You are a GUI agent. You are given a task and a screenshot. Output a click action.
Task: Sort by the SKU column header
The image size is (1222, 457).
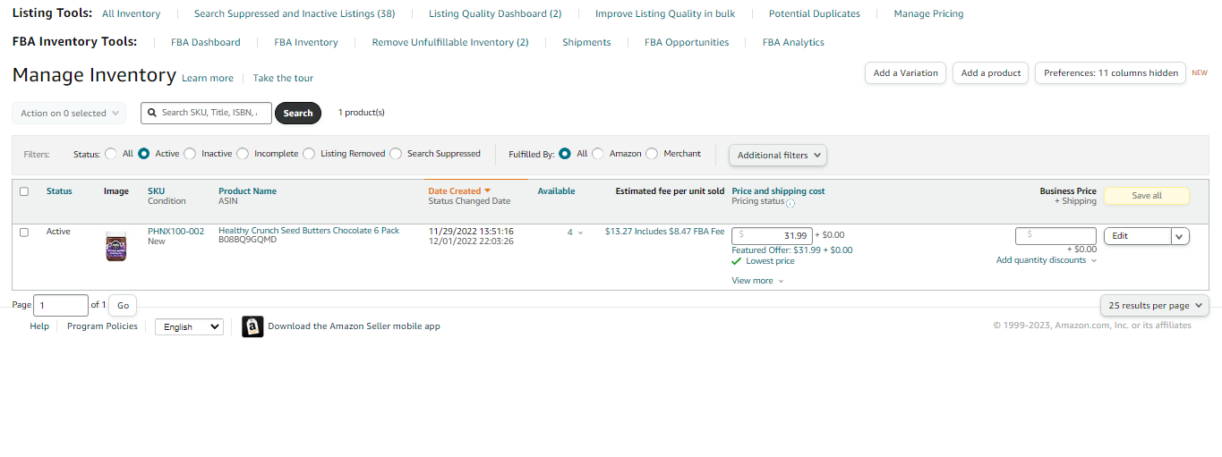click(157, 190)
